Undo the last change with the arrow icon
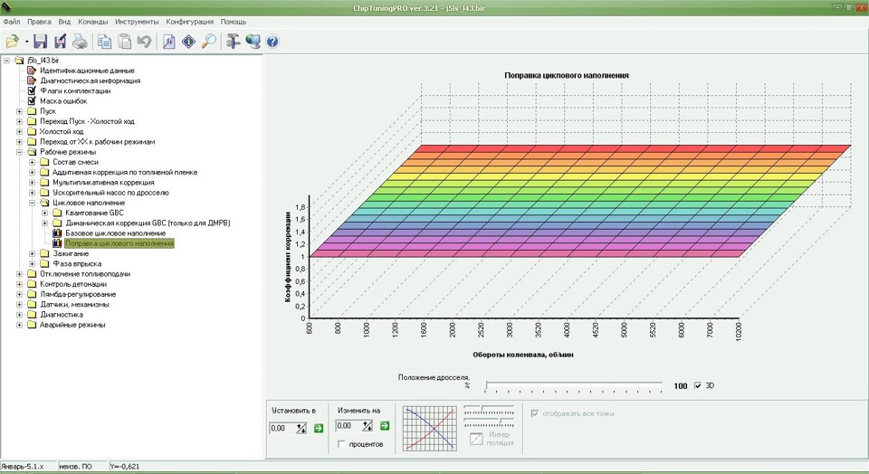 click(x=144, y=42)
